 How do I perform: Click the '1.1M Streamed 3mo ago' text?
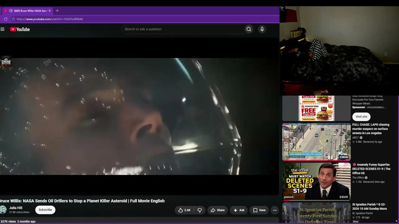click(368, 182)
